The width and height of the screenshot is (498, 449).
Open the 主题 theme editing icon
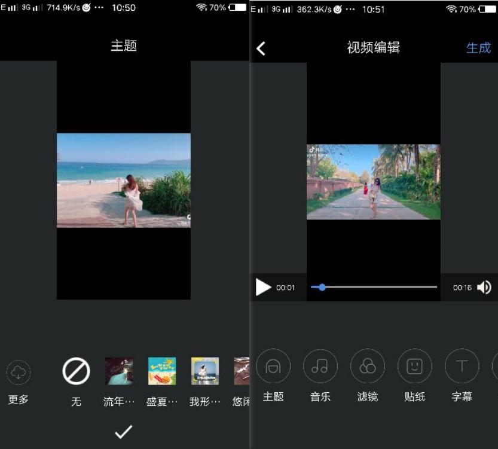pyautogui.click(x=273, y=366)
